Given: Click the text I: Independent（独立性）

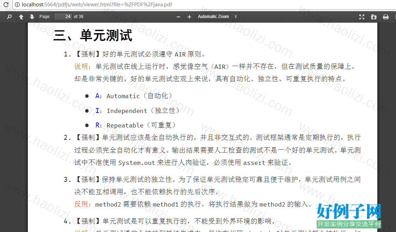Looking at the screenshot, I should (x=138, y=111).
